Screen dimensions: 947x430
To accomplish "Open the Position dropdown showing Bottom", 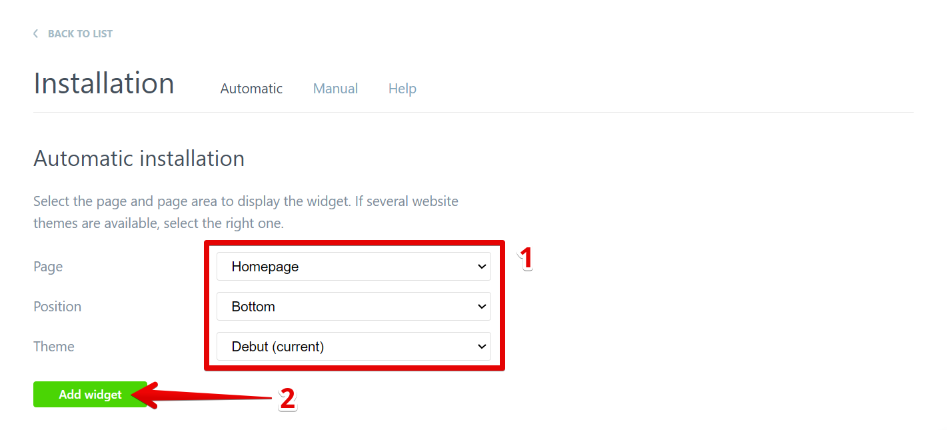I will [353, 306].
